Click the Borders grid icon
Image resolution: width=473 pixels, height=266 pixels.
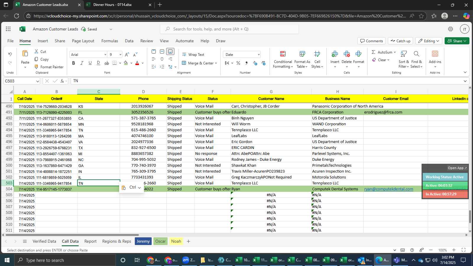[x=115, y=63]
